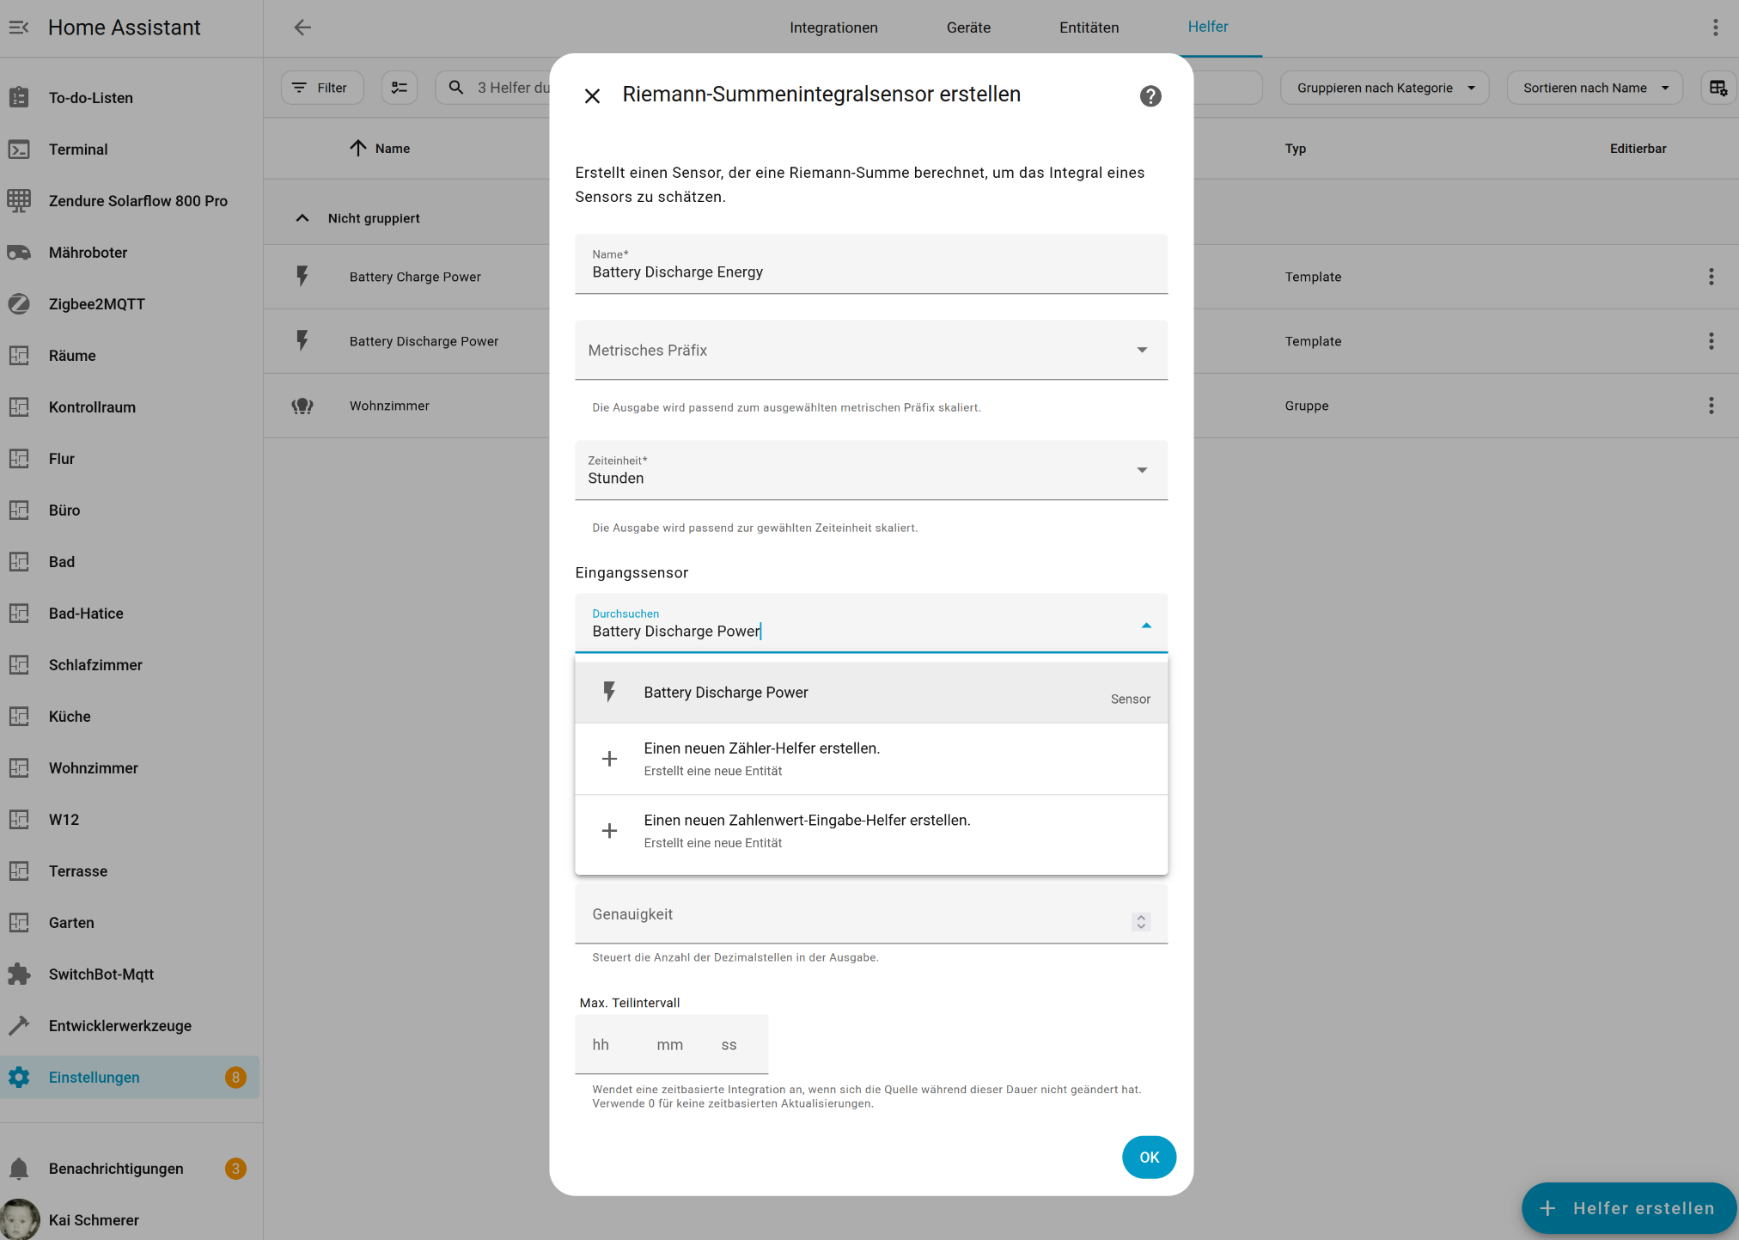Open the Terminal panel
This screenshot has width=1739, height=1240.
point(78,150)
